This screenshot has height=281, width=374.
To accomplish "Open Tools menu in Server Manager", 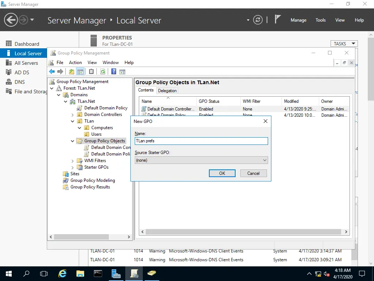I will [320, 20].
